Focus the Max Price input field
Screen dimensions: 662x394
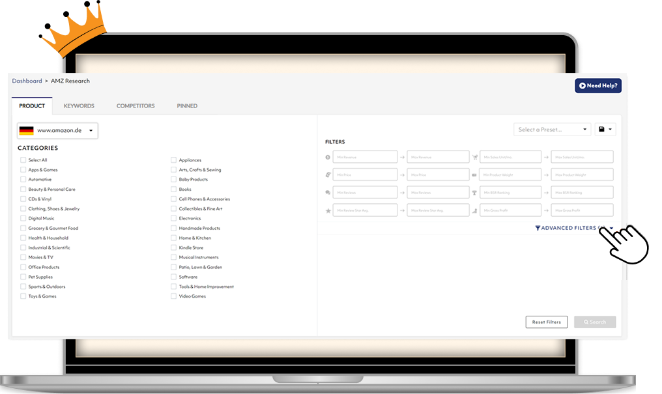[x=438, y=175]
